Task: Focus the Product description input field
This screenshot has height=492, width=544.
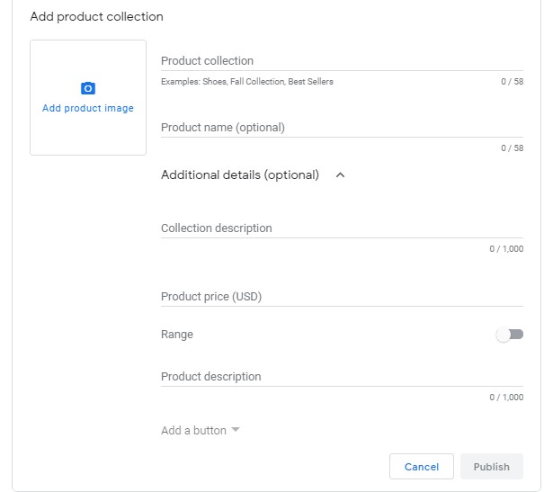Action: pyautogui.click(x=342, y=377)
